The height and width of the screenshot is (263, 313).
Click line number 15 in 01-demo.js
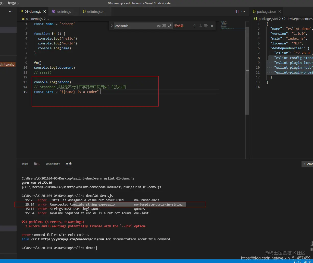(x=25, y=92)
